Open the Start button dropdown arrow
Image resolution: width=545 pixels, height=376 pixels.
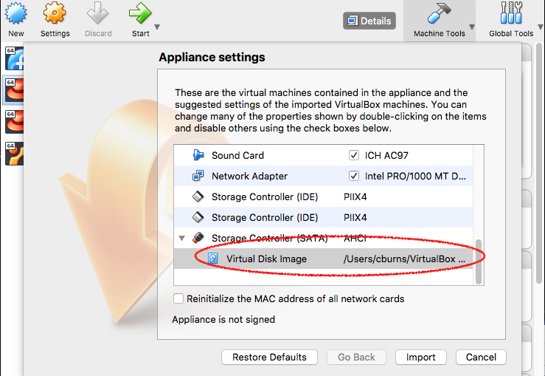pos(157,29)
